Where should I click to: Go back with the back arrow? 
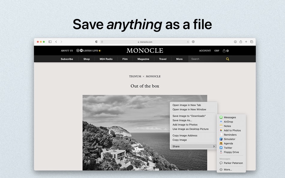coord(56,42)
